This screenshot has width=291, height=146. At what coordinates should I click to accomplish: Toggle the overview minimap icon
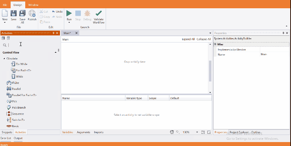pos(209,132)
